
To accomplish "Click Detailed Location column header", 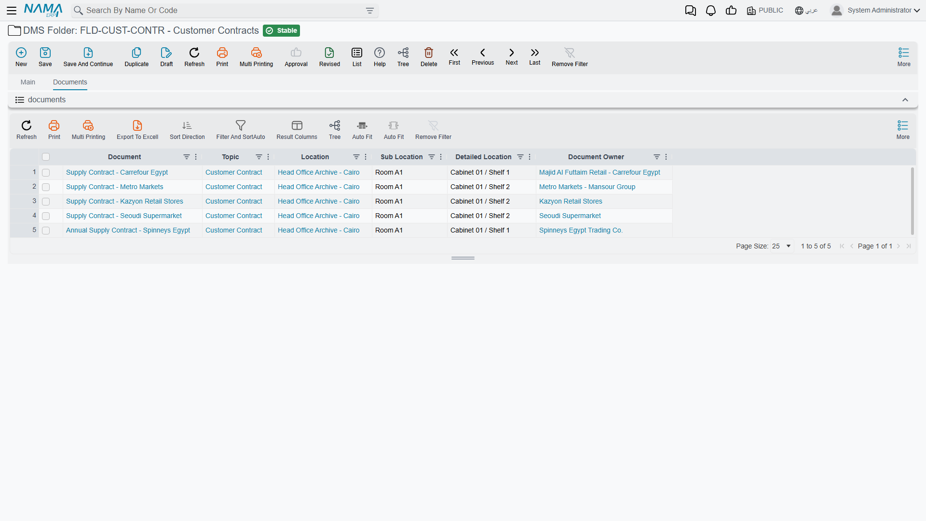I will [x=483, y=157].
